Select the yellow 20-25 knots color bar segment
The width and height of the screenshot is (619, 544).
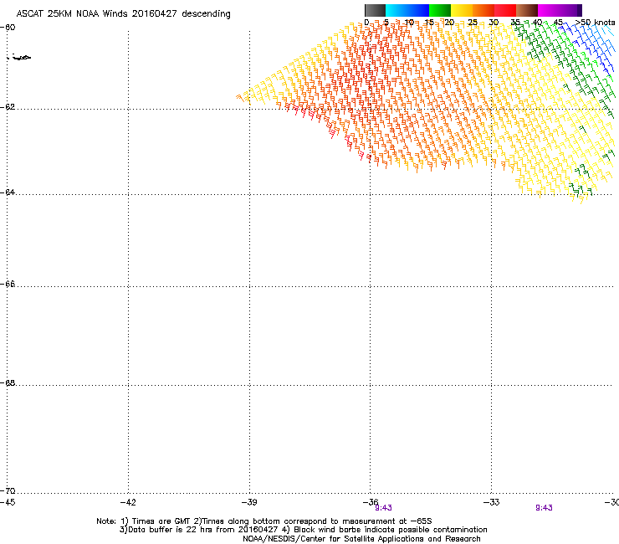click(462, 10)
